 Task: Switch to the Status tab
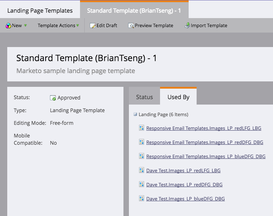point(144,97)
